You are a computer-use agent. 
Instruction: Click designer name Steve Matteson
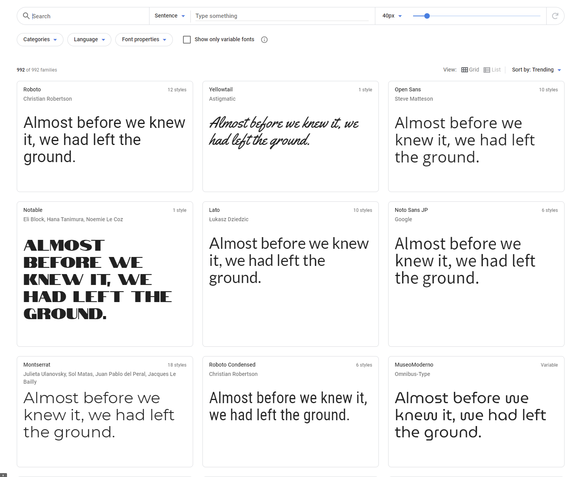tap(414, 99)
